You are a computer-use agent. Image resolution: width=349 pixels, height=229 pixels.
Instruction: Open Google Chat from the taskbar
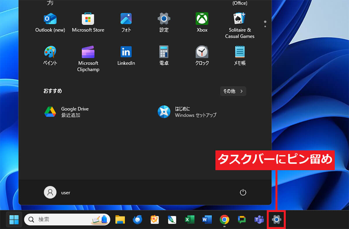coord(242,220)
